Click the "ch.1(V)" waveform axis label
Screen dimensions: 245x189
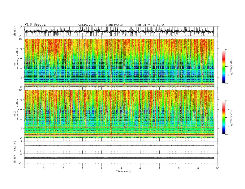15,31
